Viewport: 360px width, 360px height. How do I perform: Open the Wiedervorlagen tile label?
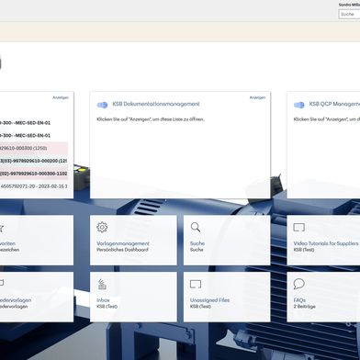coord(16,300)
